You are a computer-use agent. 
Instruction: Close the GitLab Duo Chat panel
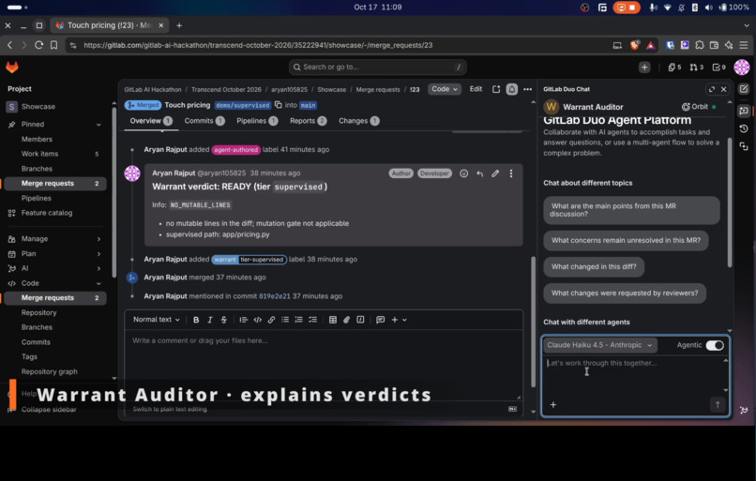(x=724, y=89)
